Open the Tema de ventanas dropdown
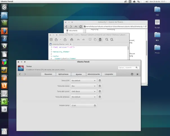 coord(84,97)
